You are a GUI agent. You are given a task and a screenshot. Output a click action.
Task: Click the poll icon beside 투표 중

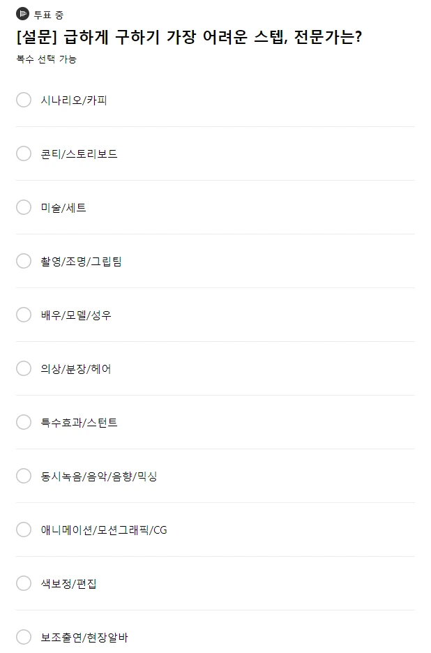click(x=22, y=14)
